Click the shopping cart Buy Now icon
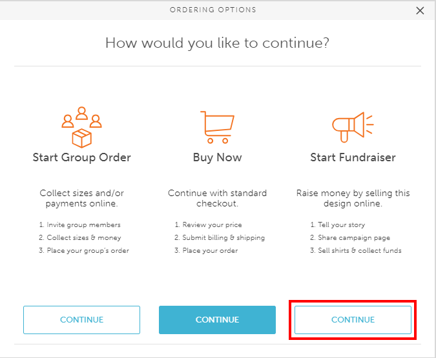436x358 pixels. coord(217,127)
